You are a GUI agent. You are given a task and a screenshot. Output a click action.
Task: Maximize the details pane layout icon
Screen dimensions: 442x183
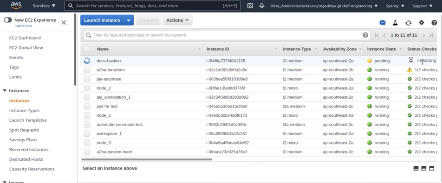(x=432, y=168)
